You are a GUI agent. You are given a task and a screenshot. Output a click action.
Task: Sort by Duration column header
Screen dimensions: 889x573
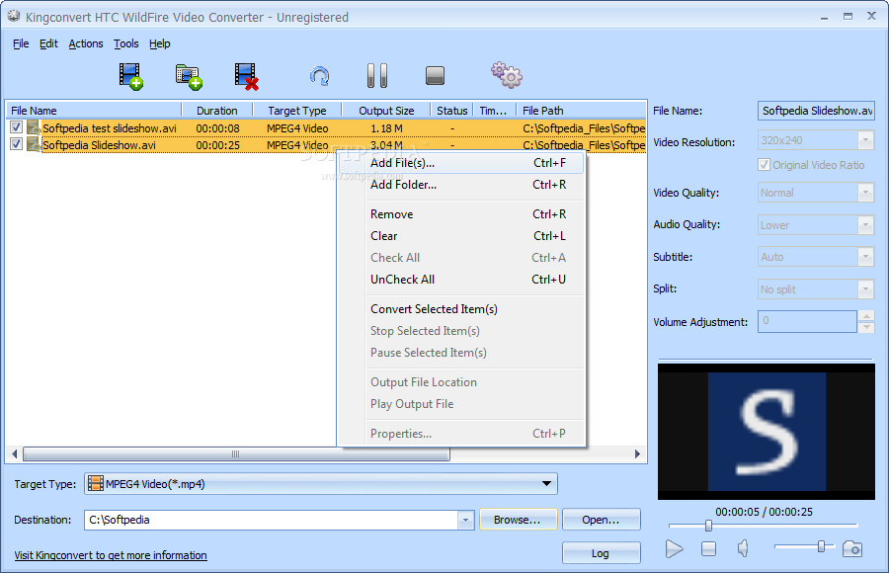click(216, 111)
